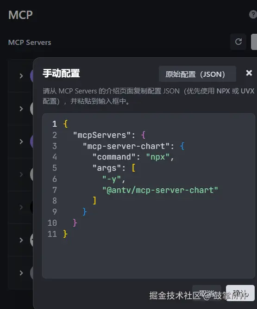Click the "npx" value in command line
Screen dimensions: 257x309
point(157,157)
